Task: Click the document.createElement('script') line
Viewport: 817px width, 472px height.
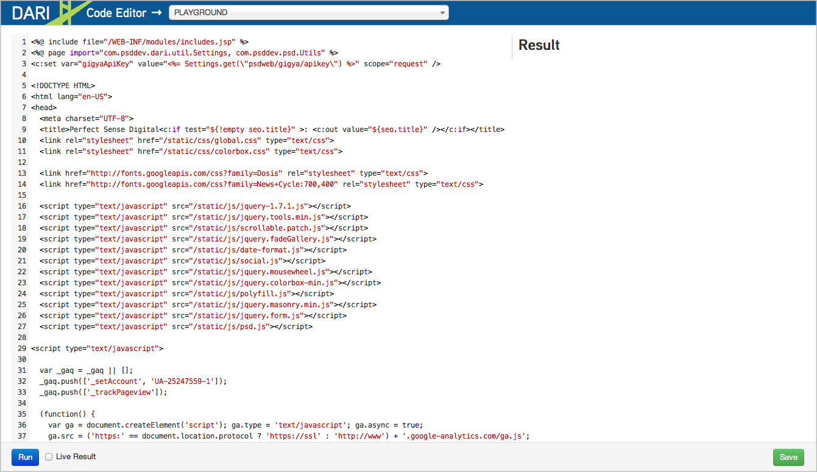Action: [x=235, y=425]
